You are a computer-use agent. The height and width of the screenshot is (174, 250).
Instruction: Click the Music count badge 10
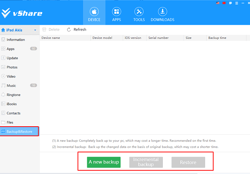click(33, 85)
